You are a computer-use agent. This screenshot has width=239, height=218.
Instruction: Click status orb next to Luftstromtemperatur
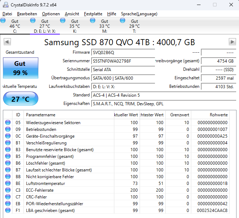8,183
